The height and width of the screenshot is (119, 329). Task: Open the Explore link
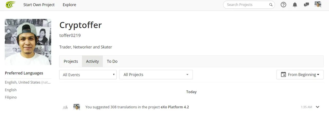69,5
